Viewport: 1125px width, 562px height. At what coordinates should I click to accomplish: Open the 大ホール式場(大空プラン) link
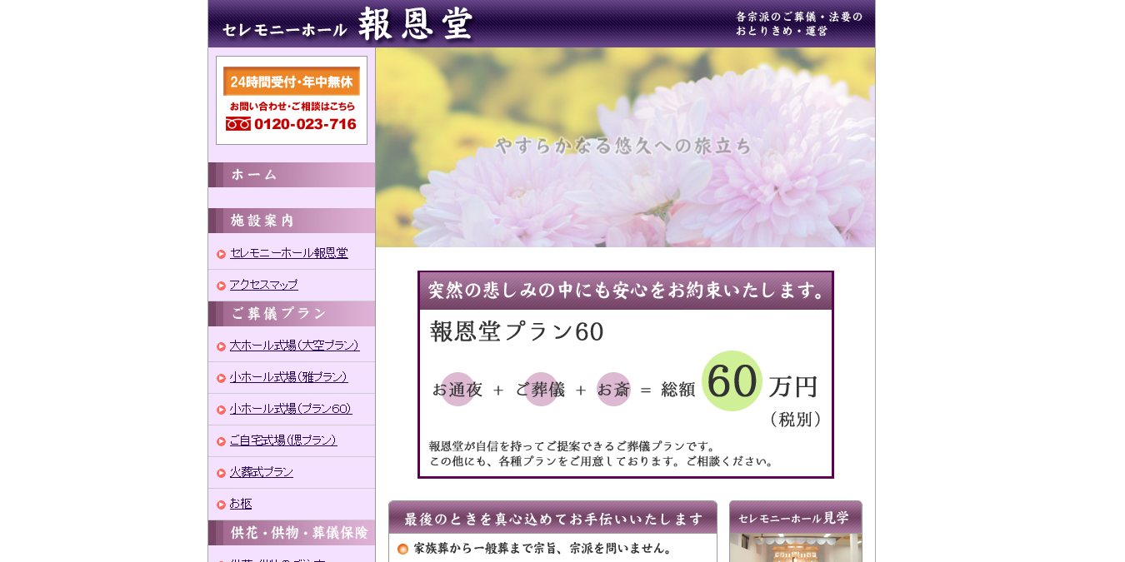(x=295, y=346)
